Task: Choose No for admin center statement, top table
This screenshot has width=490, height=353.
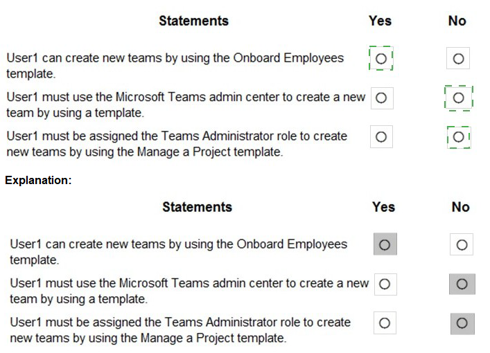Action: (458, 98)
